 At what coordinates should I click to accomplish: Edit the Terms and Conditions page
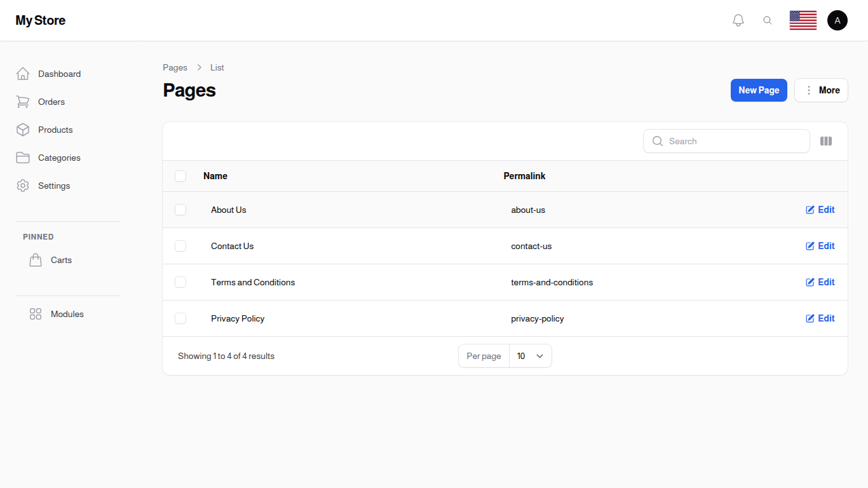coord(820,282)
